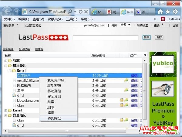Image resolution: width=182 pixels, height=137 pixels.
Task: Open the address bar dropdown arrow
Action: point(75,12)
